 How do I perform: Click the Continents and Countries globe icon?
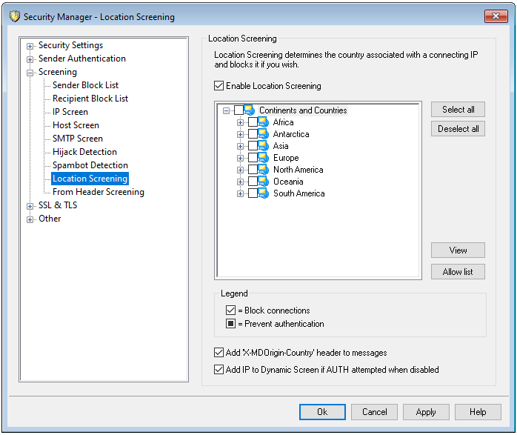250,110
